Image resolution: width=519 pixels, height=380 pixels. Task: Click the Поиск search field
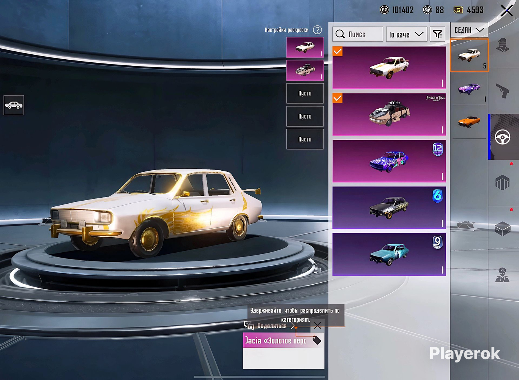(358, 34)
